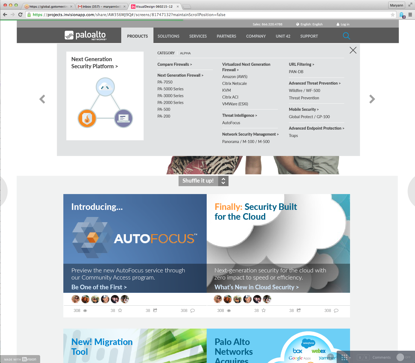Viewport: 415px width, 363px height.
Task: Click the eye views icon under the AutoFocus card
Action: pyautogui.click(x=85, y=310)
